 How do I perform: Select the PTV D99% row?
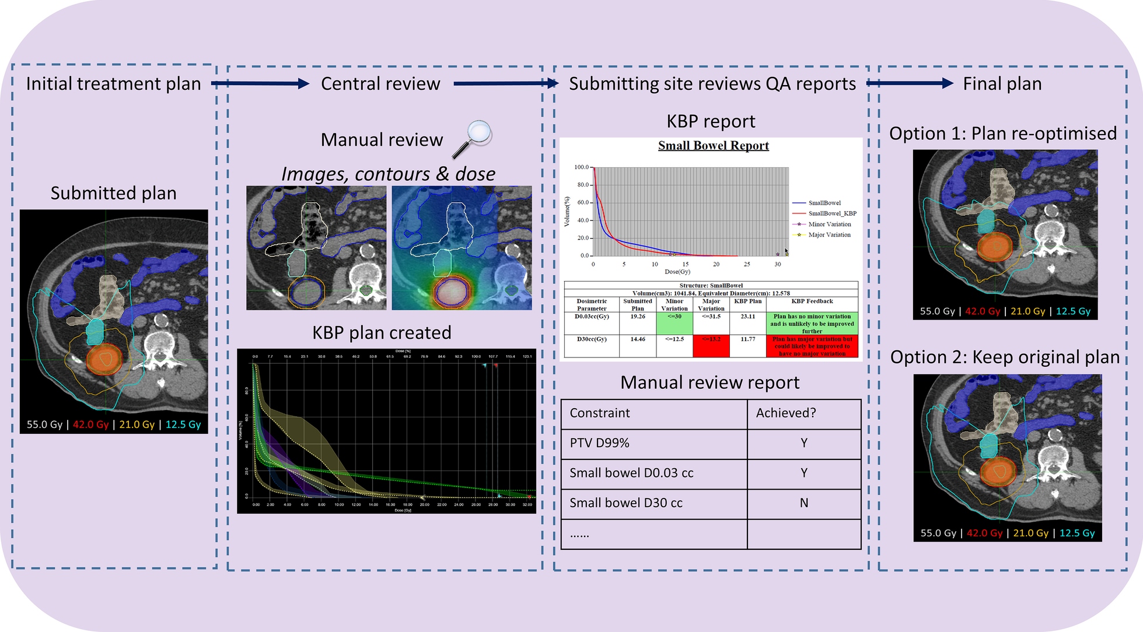(x=711, y=444)
